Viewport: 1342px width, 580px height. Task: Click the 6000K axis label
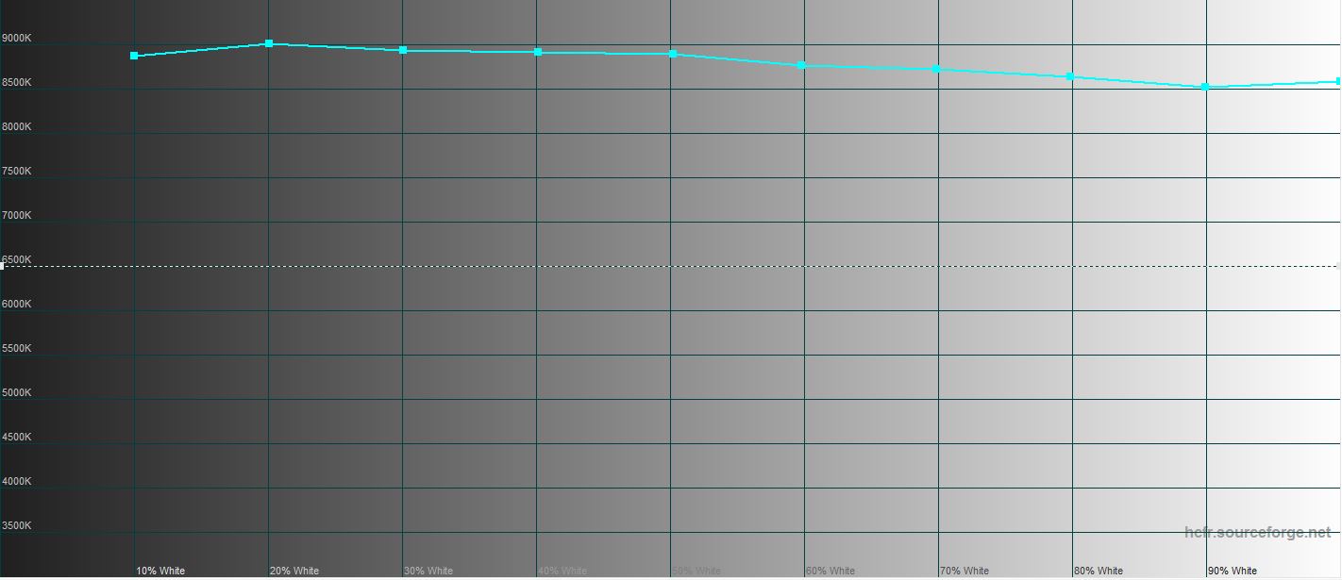[17, 305]
